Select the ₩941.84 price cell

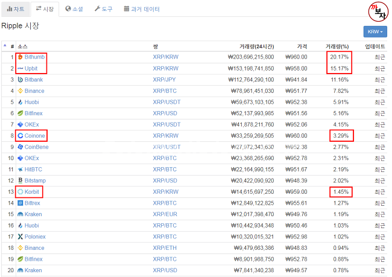(x=296, y=80)
